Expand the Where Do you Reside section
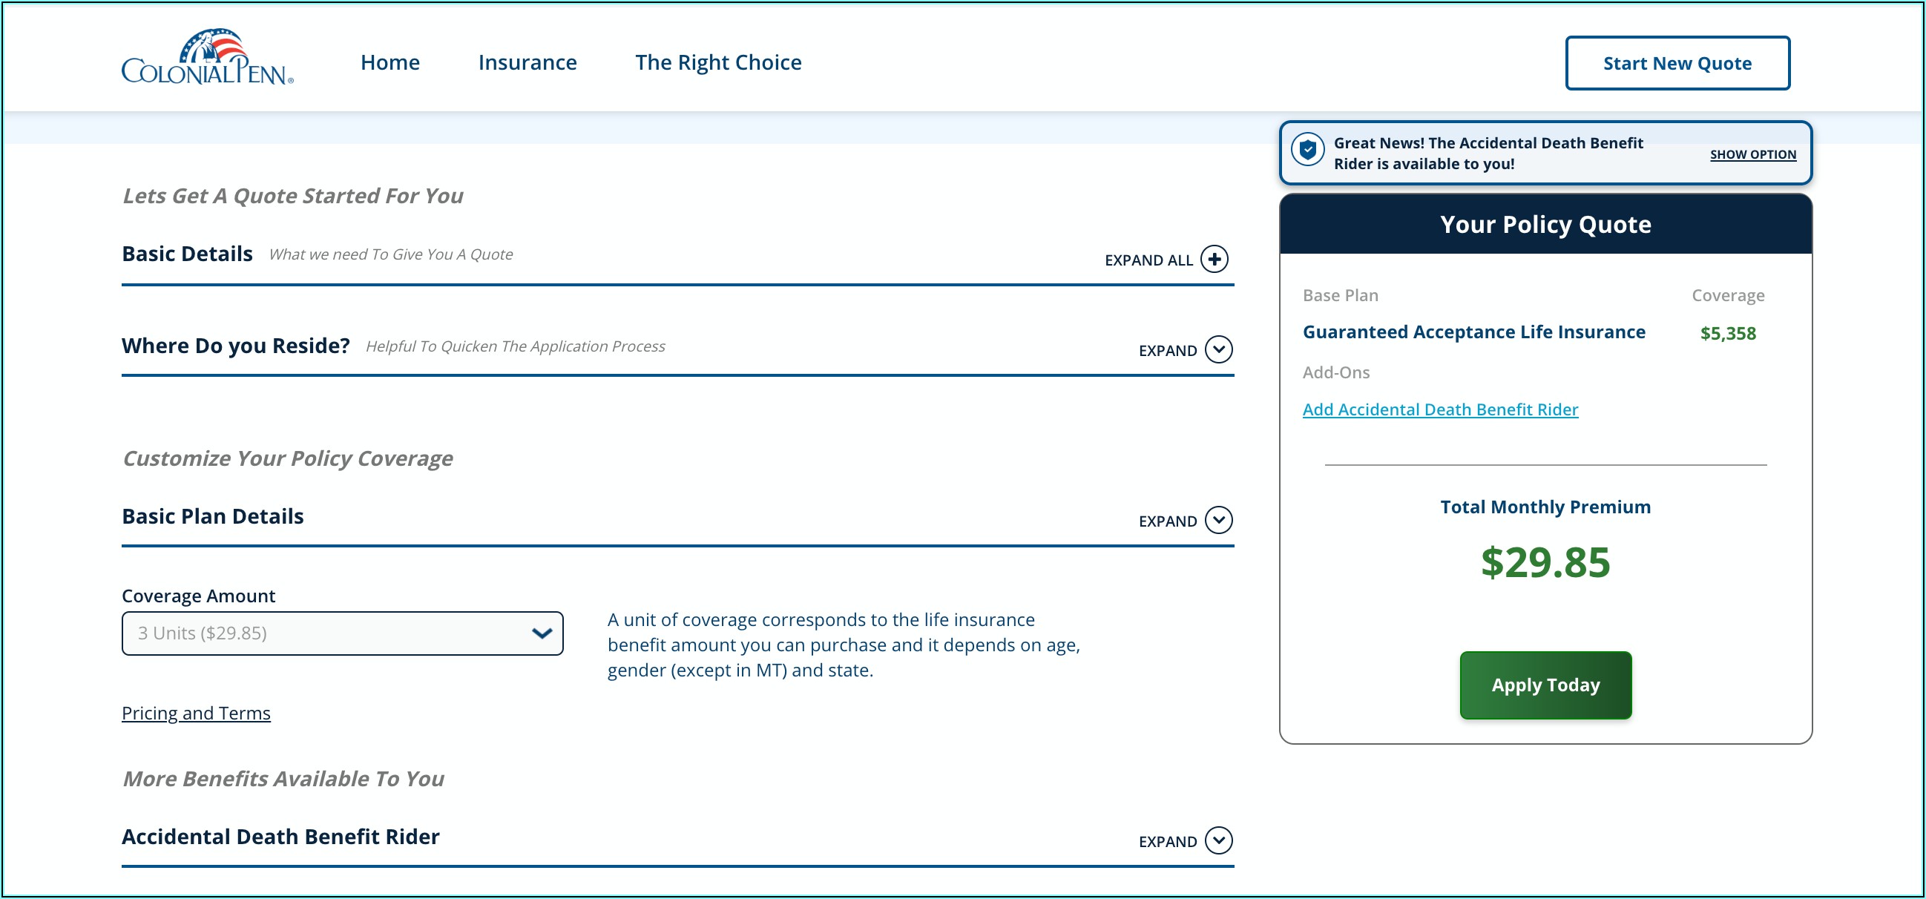 point(1167,351)
